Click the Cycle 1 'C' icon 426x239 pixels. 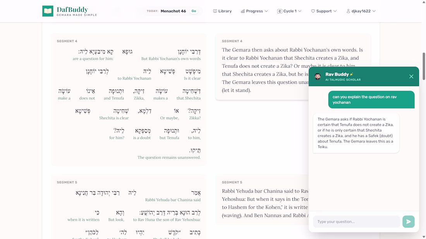280,11
